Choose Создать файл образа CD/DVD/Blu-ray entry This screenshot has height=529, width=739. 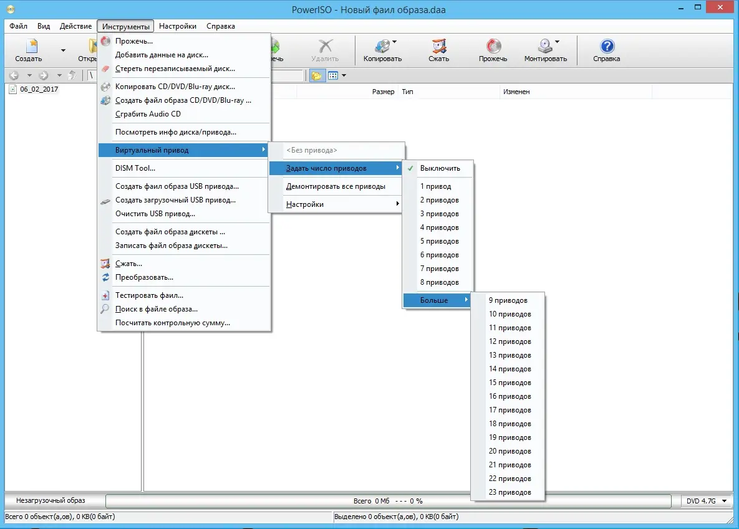click(184, 100)
